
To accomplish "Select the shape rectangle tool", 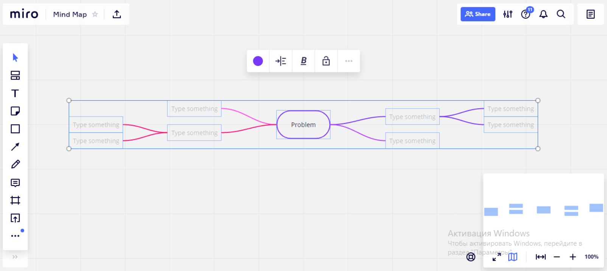I will [15, 129].
